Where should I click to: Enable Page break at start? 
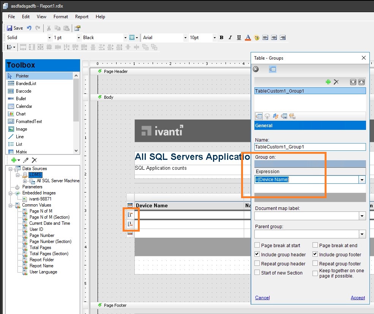tap(257, 245)
